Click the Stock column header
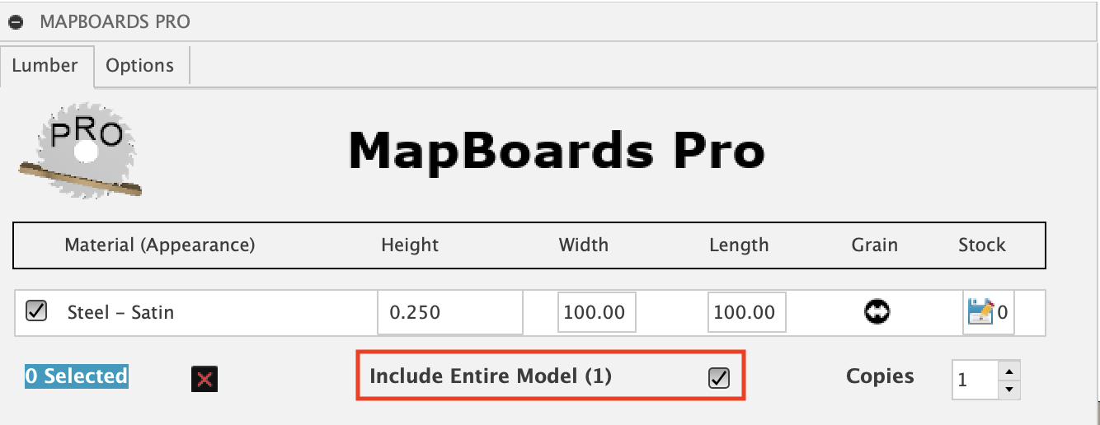 click(981, 245)
